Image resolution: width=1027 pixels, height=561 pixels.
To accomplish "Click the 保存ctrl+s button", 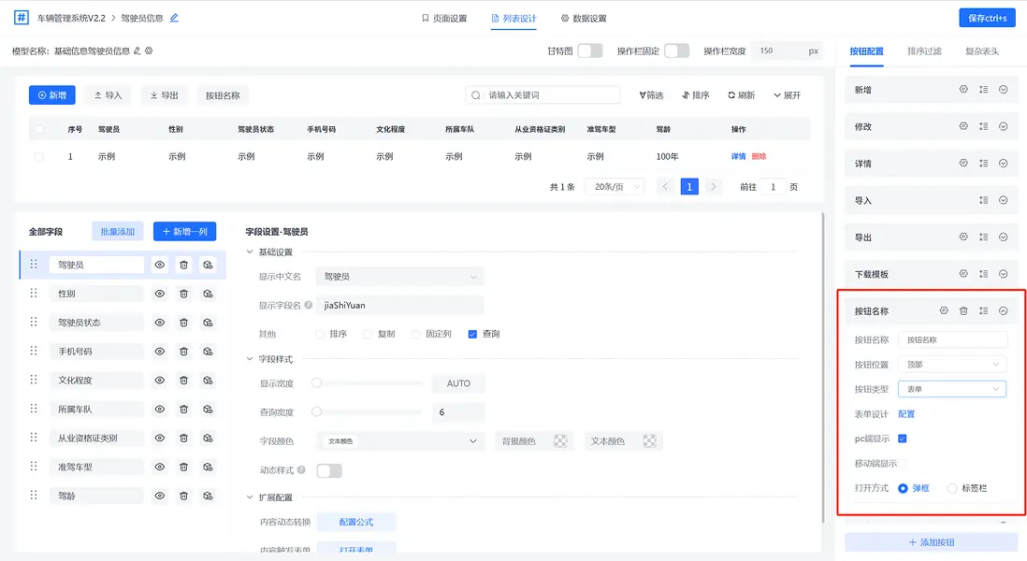I will 987,18.
